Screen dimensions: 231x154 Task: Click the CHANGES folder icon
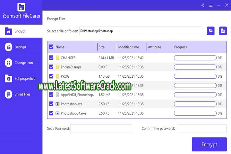coord(57,58)
